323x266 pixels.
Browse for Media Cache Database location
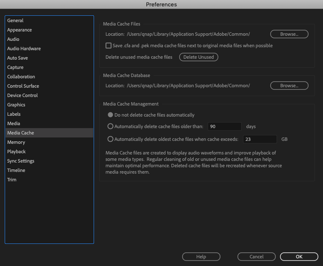point(289,86)
